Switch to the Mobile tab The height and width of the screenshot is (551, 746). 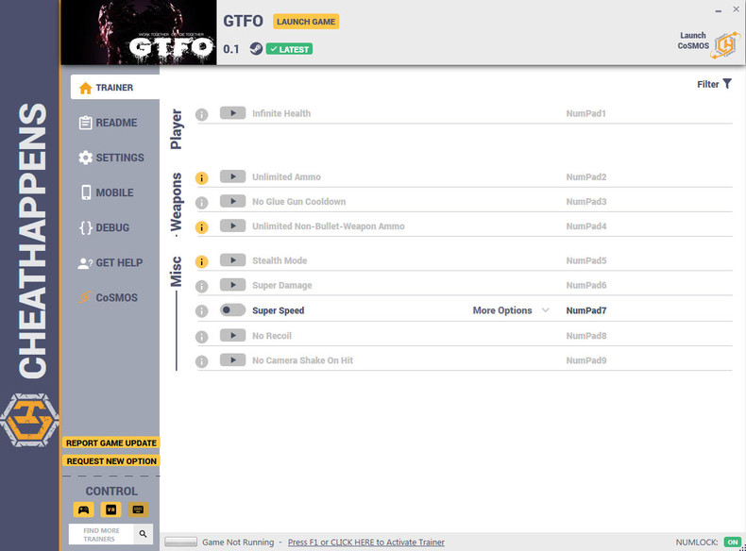click(x=107, y=192)
